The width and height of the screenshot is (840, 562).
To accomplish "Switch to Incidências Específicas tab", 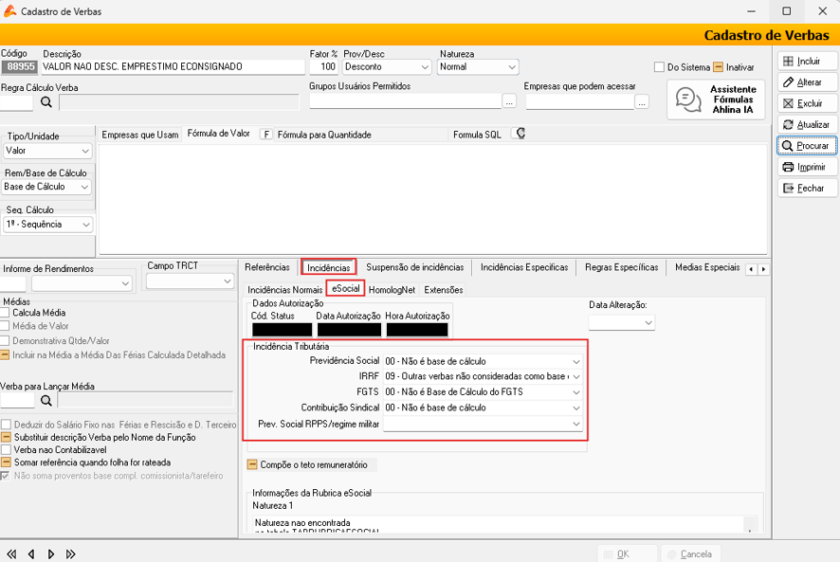I will tap(524, 267).
